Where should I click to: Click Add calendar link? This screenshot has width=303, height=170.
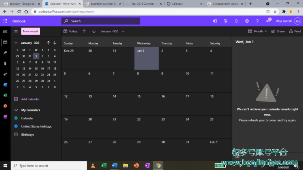pos(27,99)
